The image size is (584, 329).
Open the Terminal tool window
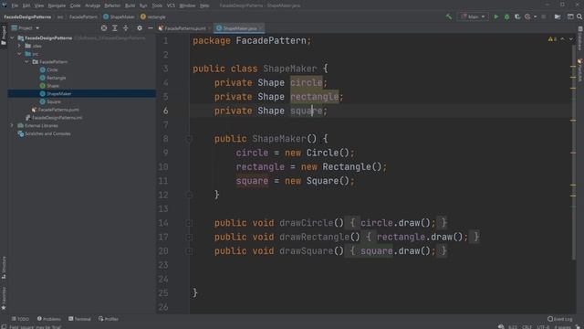tap(79, 319)
